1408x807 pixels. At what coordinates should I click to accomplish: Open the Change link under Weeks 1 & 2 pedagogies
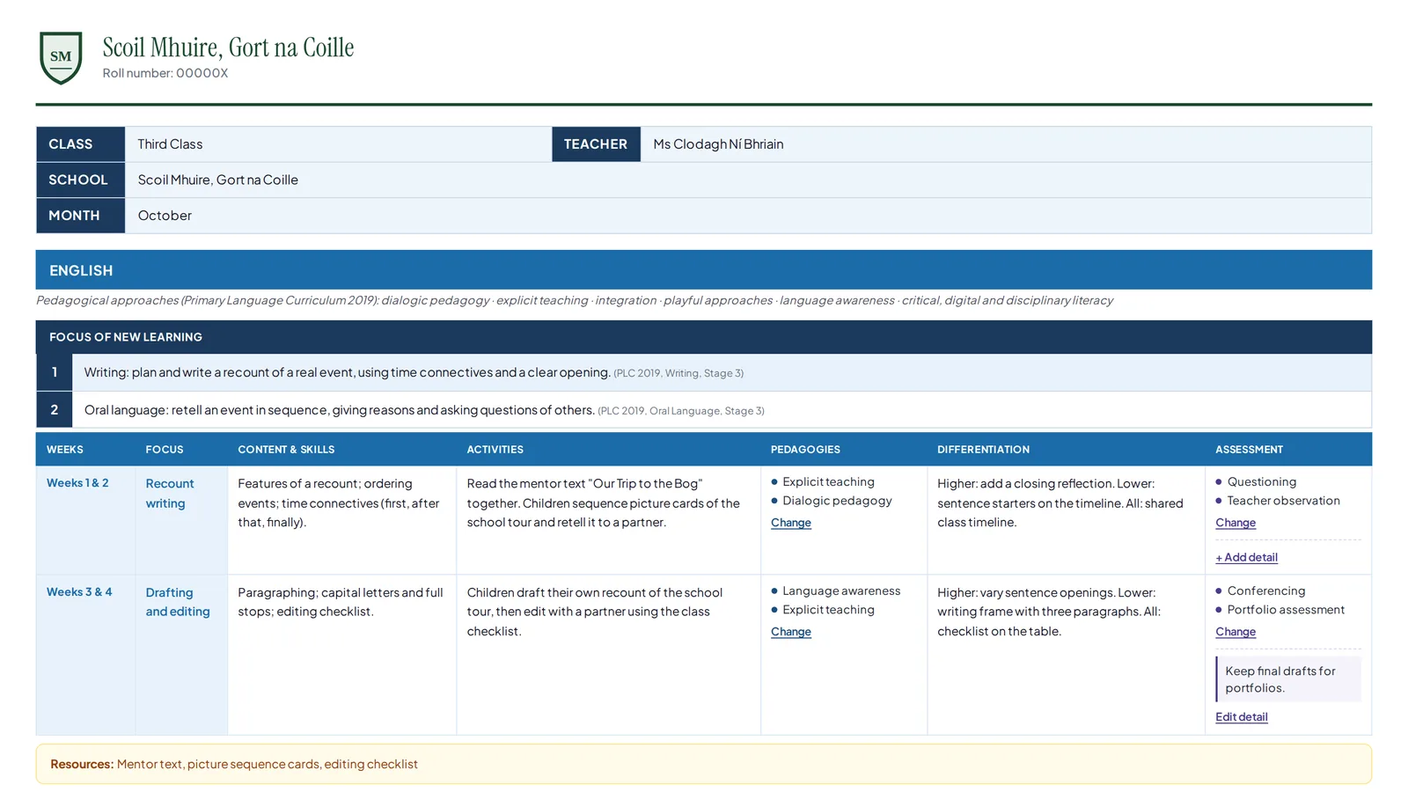[x=790, y=523]
